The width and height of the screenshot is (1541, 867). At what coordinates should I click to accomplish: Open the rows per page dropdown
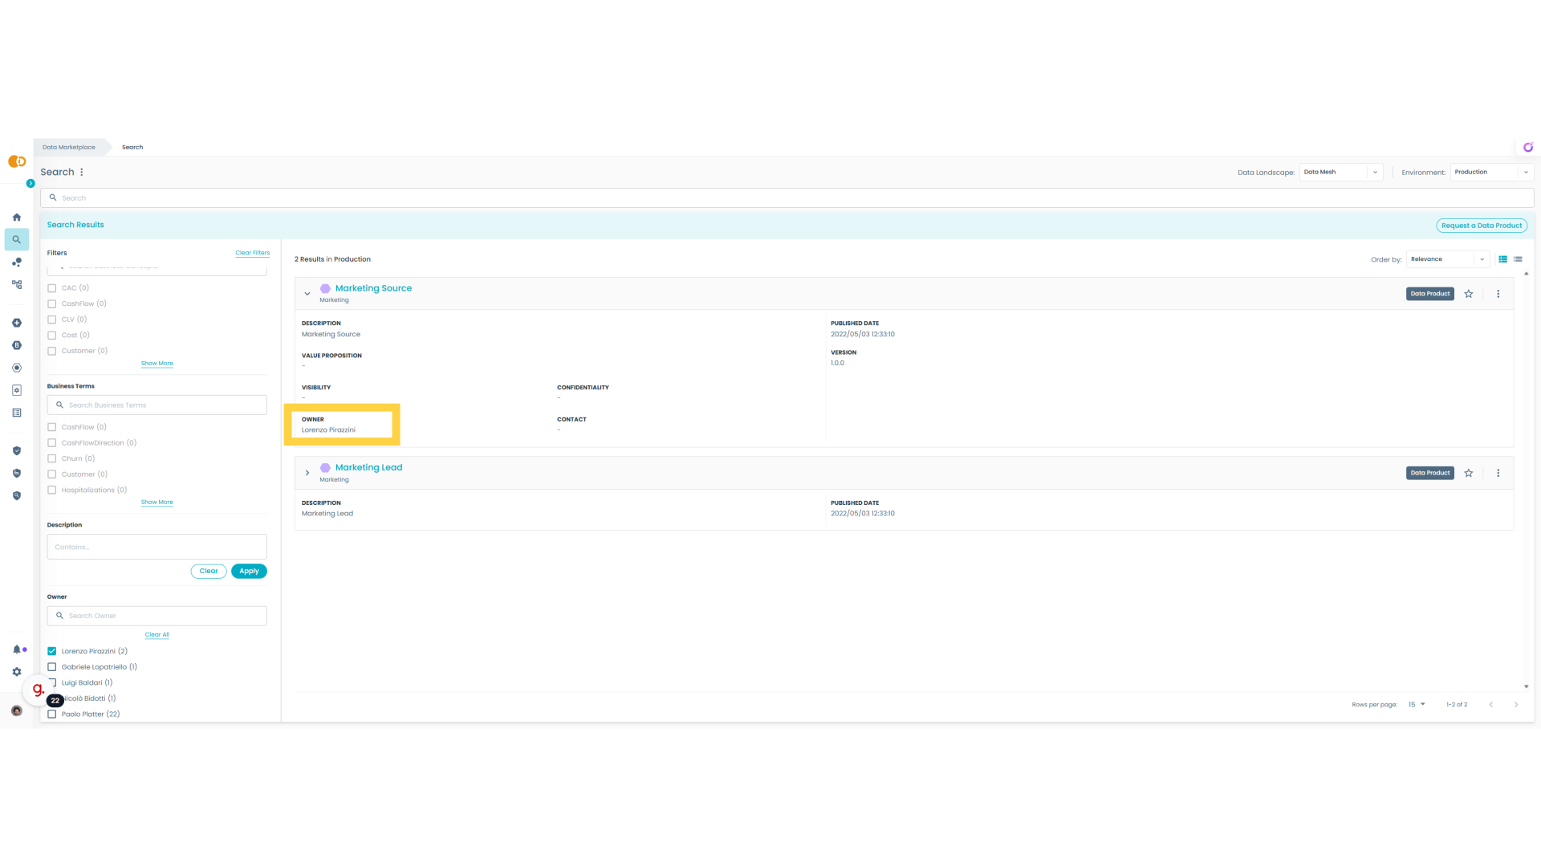click(1417, 705)
